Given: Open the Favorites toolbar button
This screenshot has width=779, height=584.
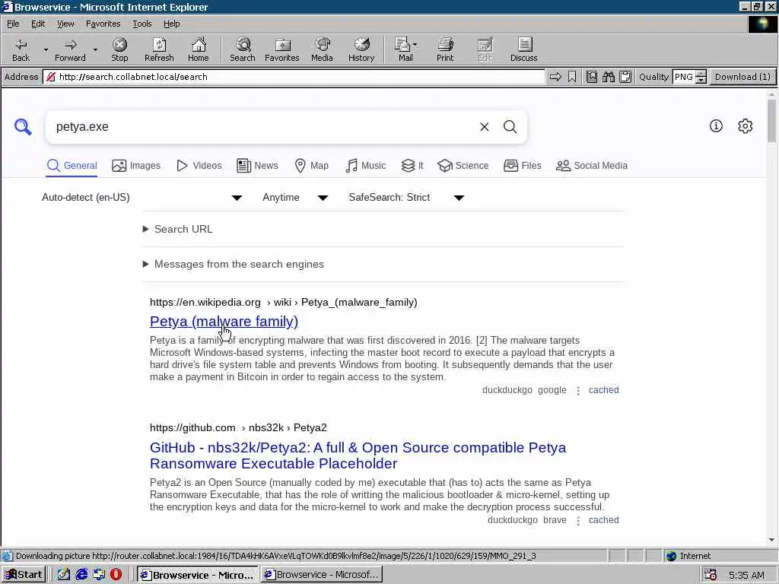Looking at the screenshot, I should point(281,49).
